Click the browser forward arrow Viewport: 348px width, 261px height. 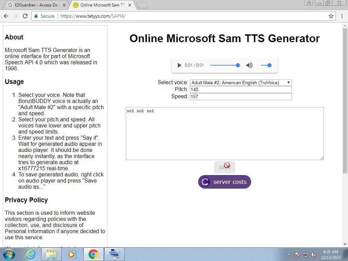[16, 16]
